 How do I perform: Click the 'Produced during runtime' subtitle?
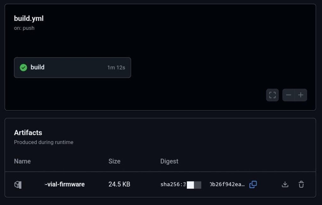pyautogui.click(x=44, y=142)
